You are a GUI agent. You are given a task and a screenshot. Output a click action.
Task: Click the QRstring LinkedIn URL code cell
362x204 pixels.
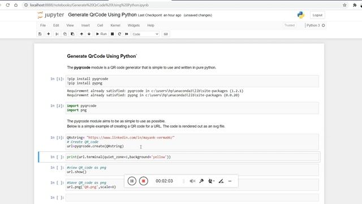click(192, 142)
